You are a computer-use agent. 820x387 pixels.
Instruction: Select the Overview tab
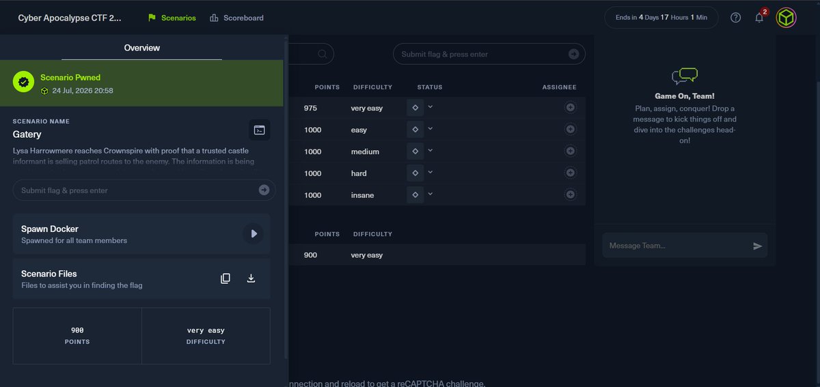(x=141, y=48)
